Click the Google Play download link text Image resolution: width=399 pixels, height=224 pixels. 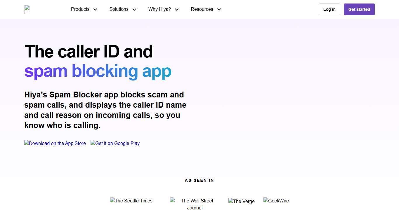115,143
